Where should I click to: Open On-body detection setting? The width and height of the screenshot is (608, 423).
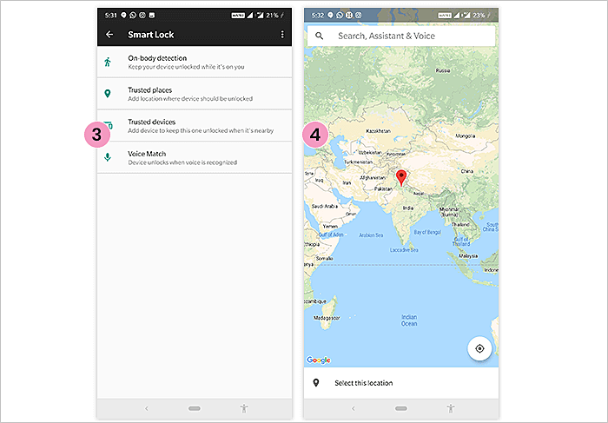coord(195,62)
